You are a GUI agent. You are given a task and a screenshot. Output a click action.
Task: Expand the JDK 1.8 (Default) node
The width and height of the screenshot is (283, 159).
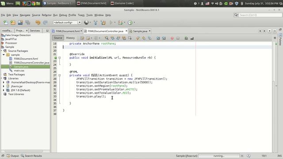coord(4,90)
